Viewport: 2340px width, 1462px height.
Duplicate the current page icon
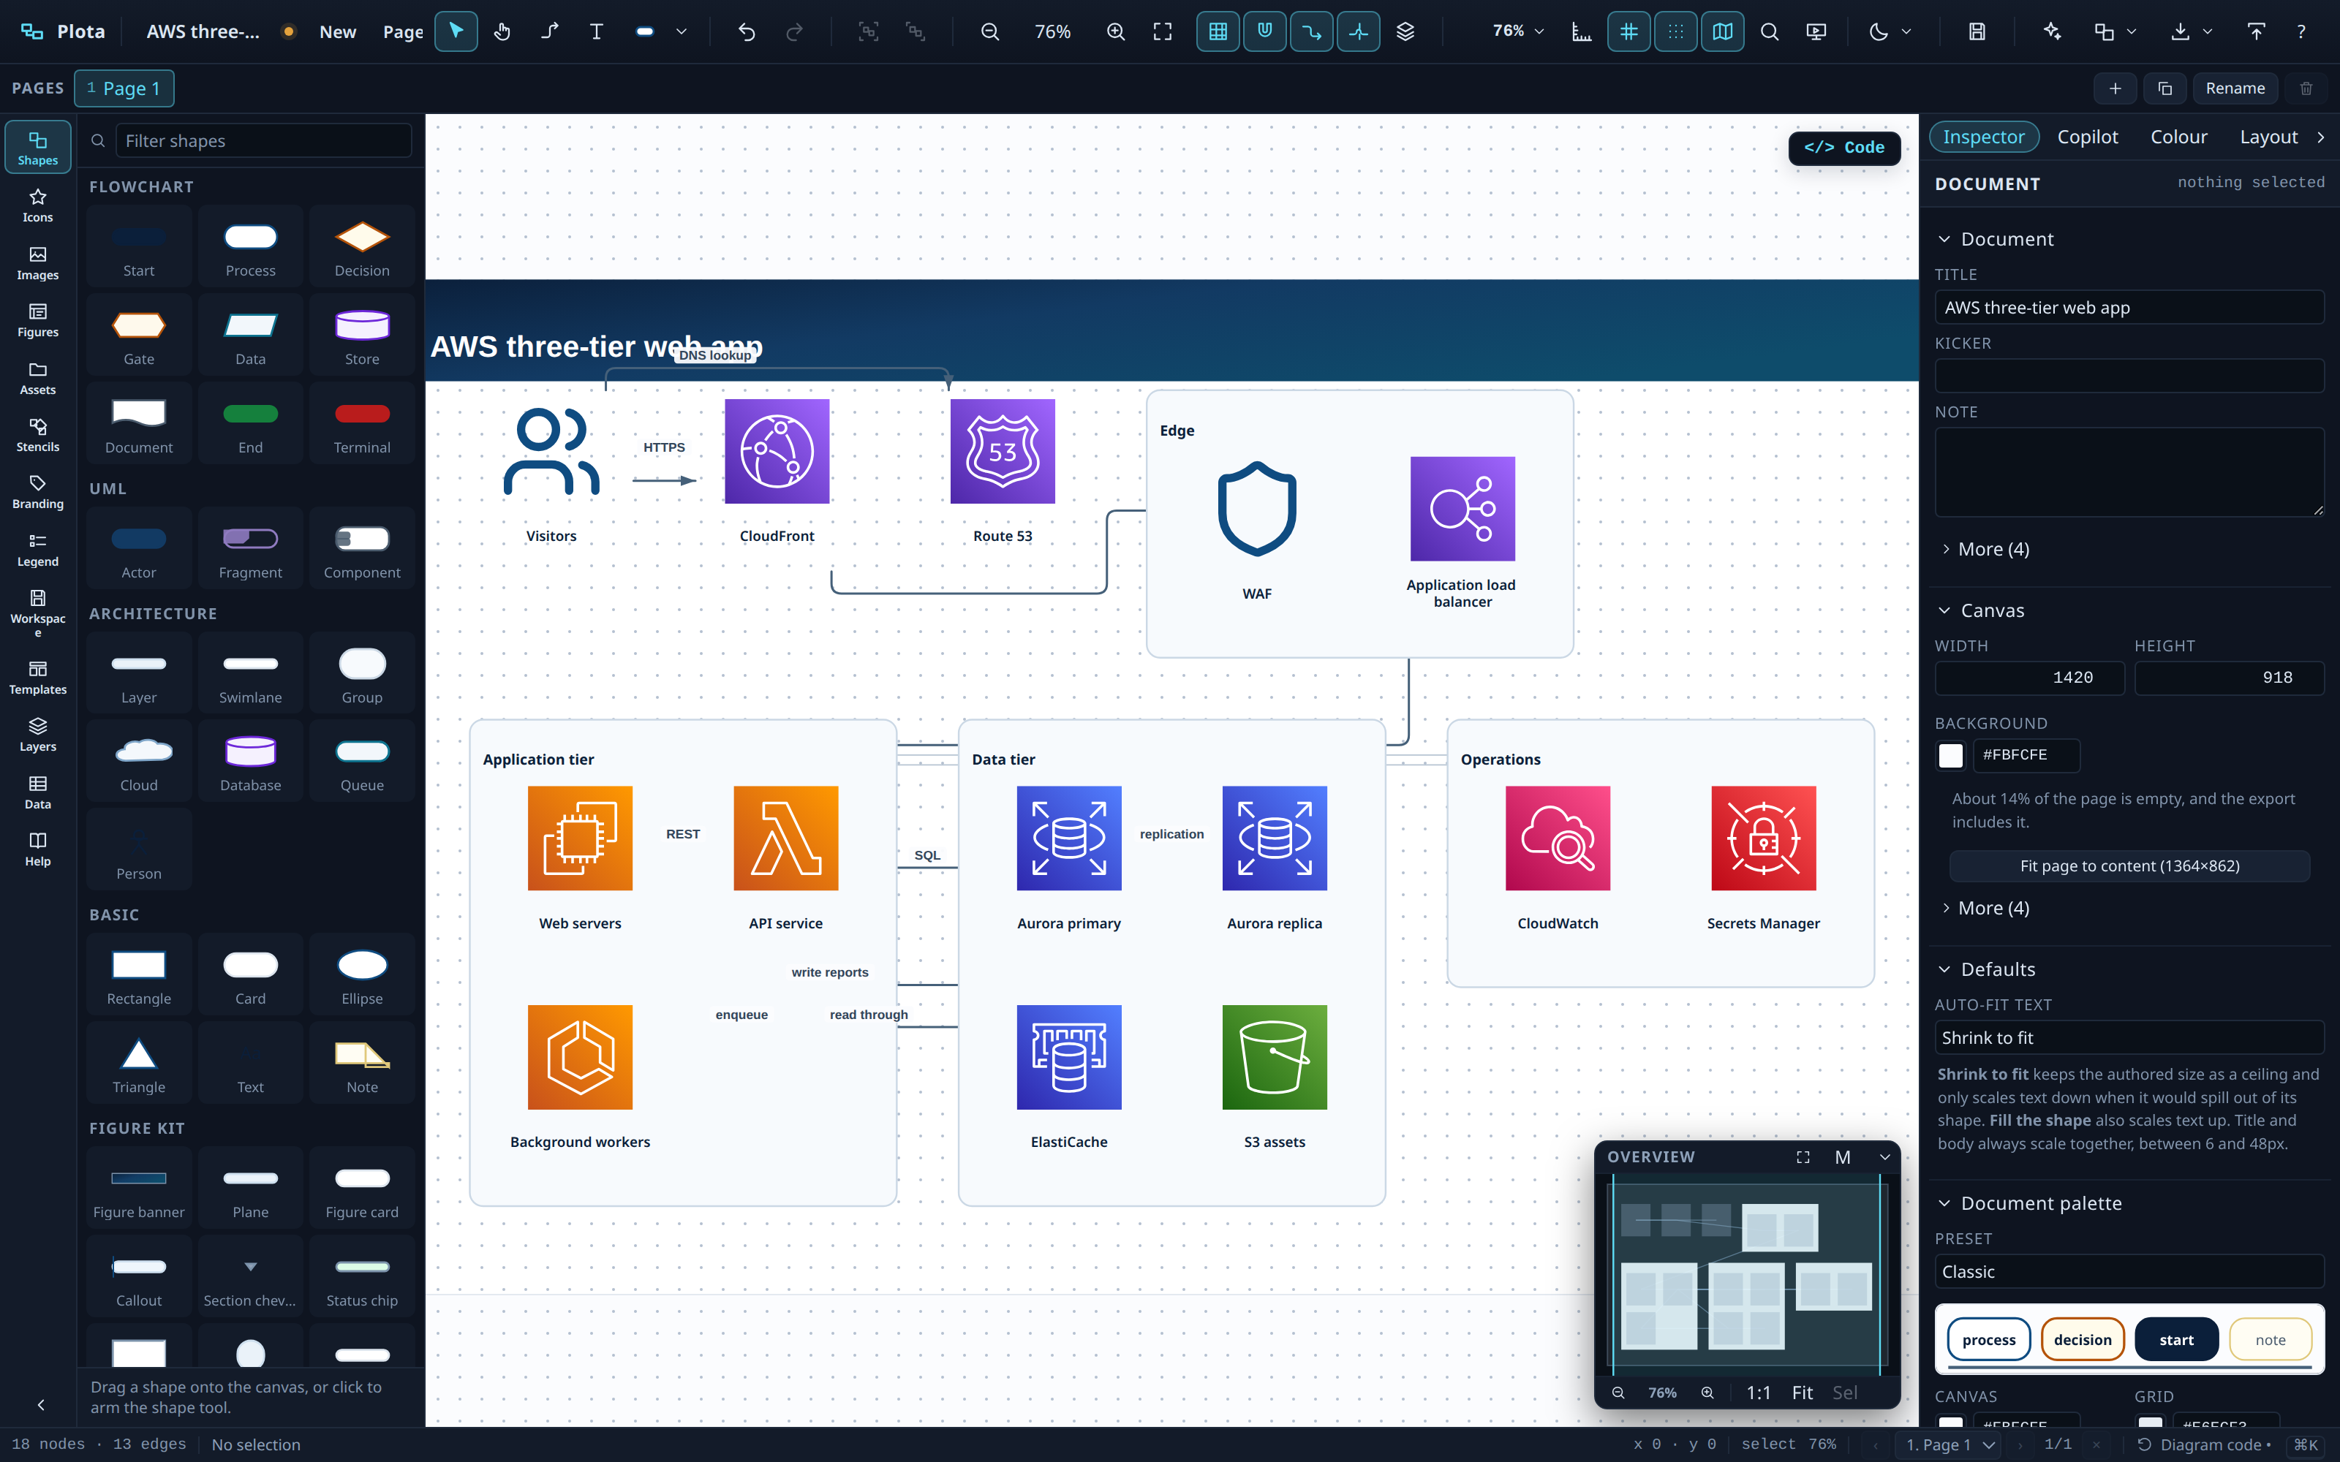click(x=2165, y=89)
